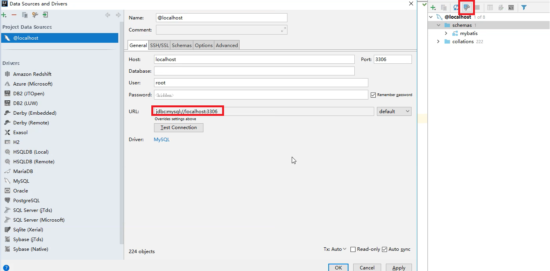Select the H2 driver

(x=16, y=142)
